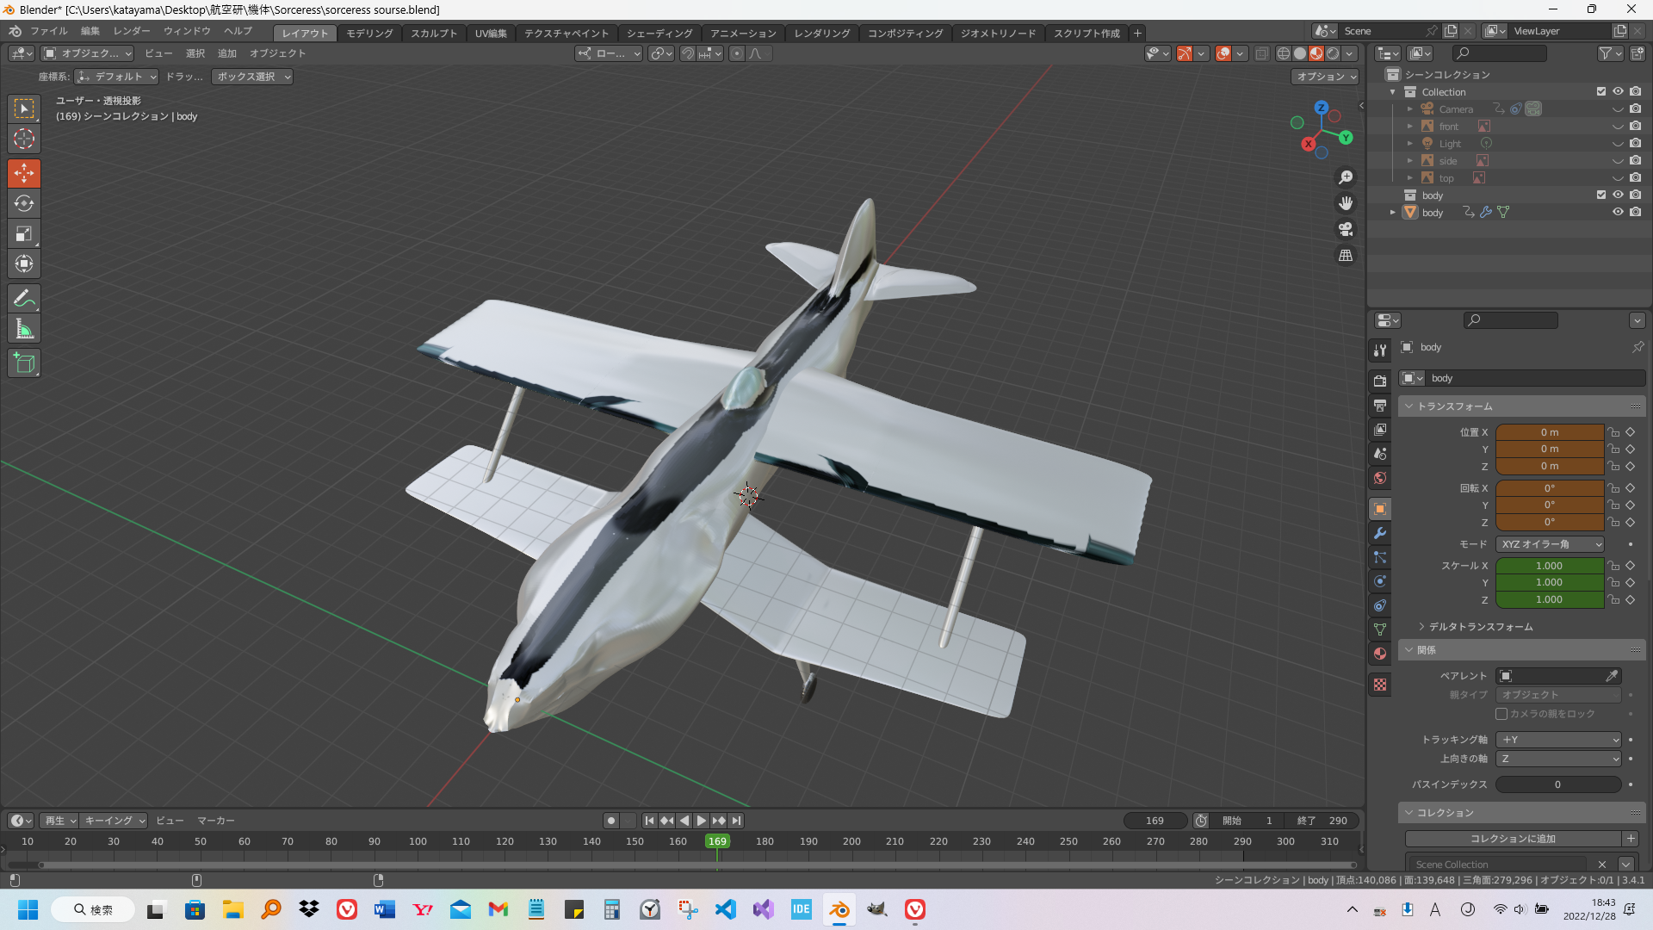Expand the Delta Transform panel
1653x930 pixels.
point(1479,627)
